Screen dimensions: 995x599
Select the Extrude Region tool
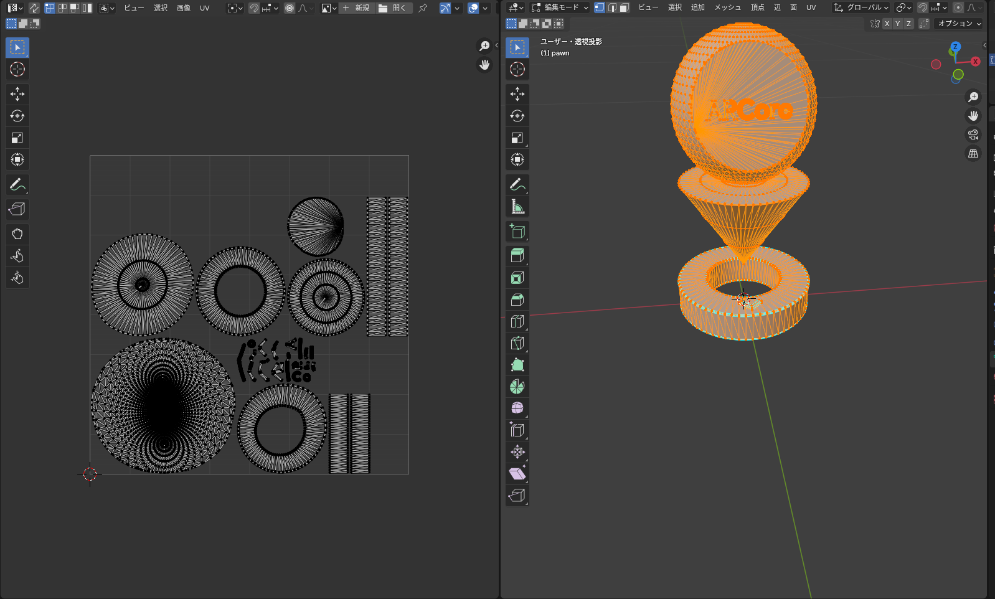[517, 255]
